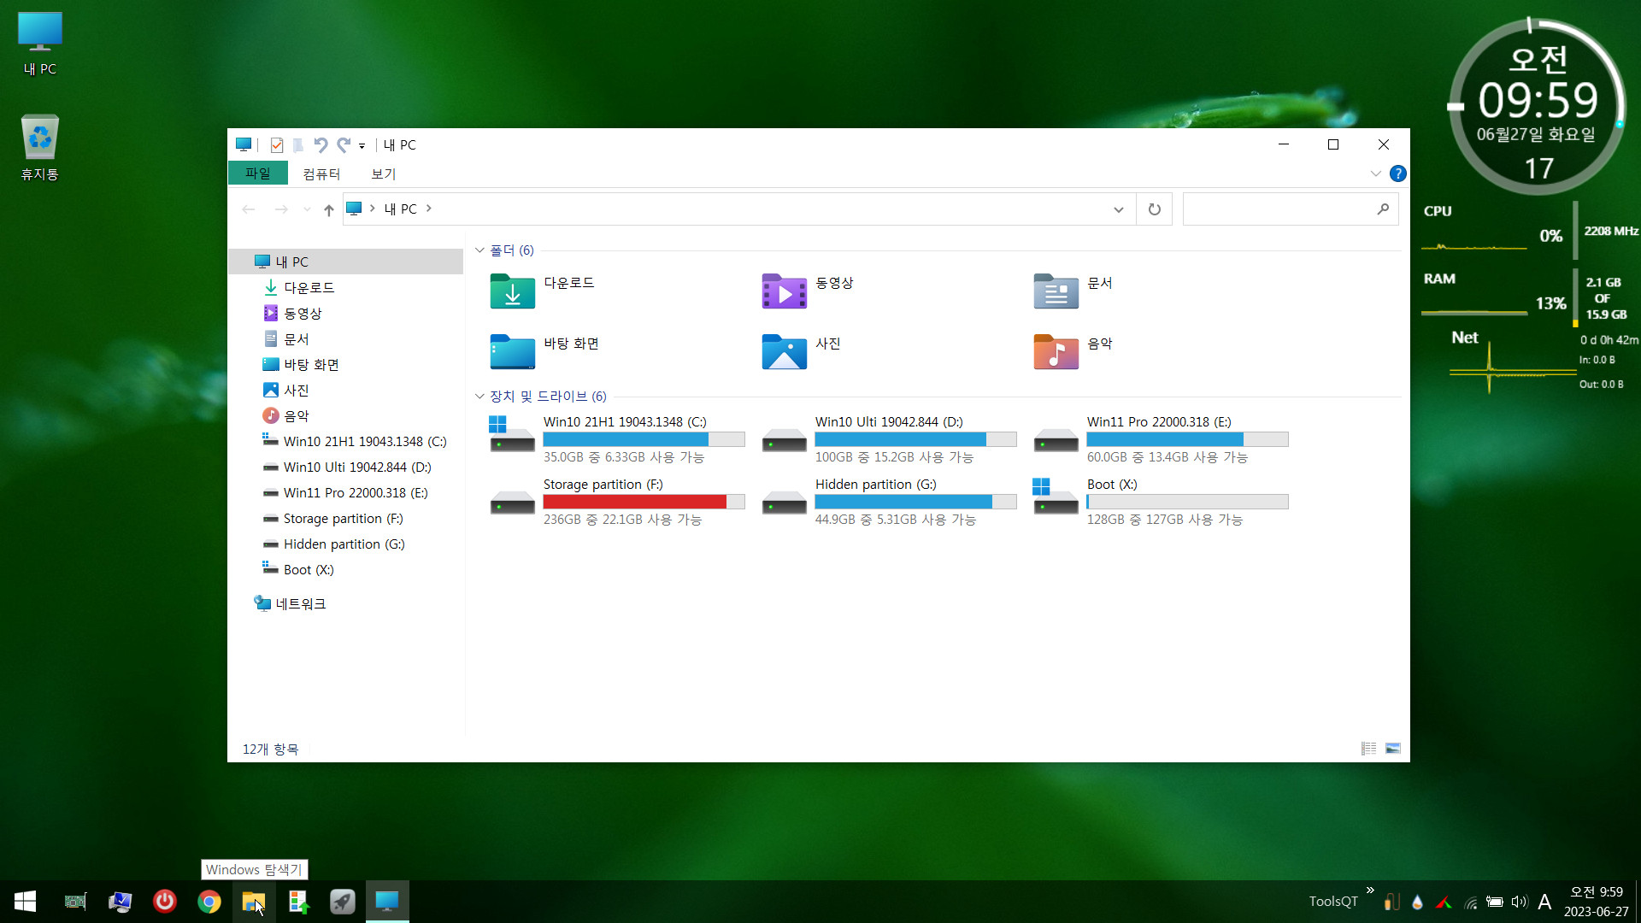Open the 보기 ribbon tab
1641x923 pixels.
tap(384, 173)
